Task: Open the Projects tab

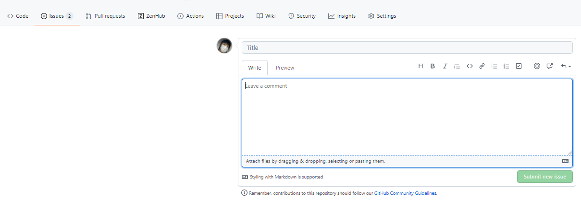Action: tap(230, 16)
